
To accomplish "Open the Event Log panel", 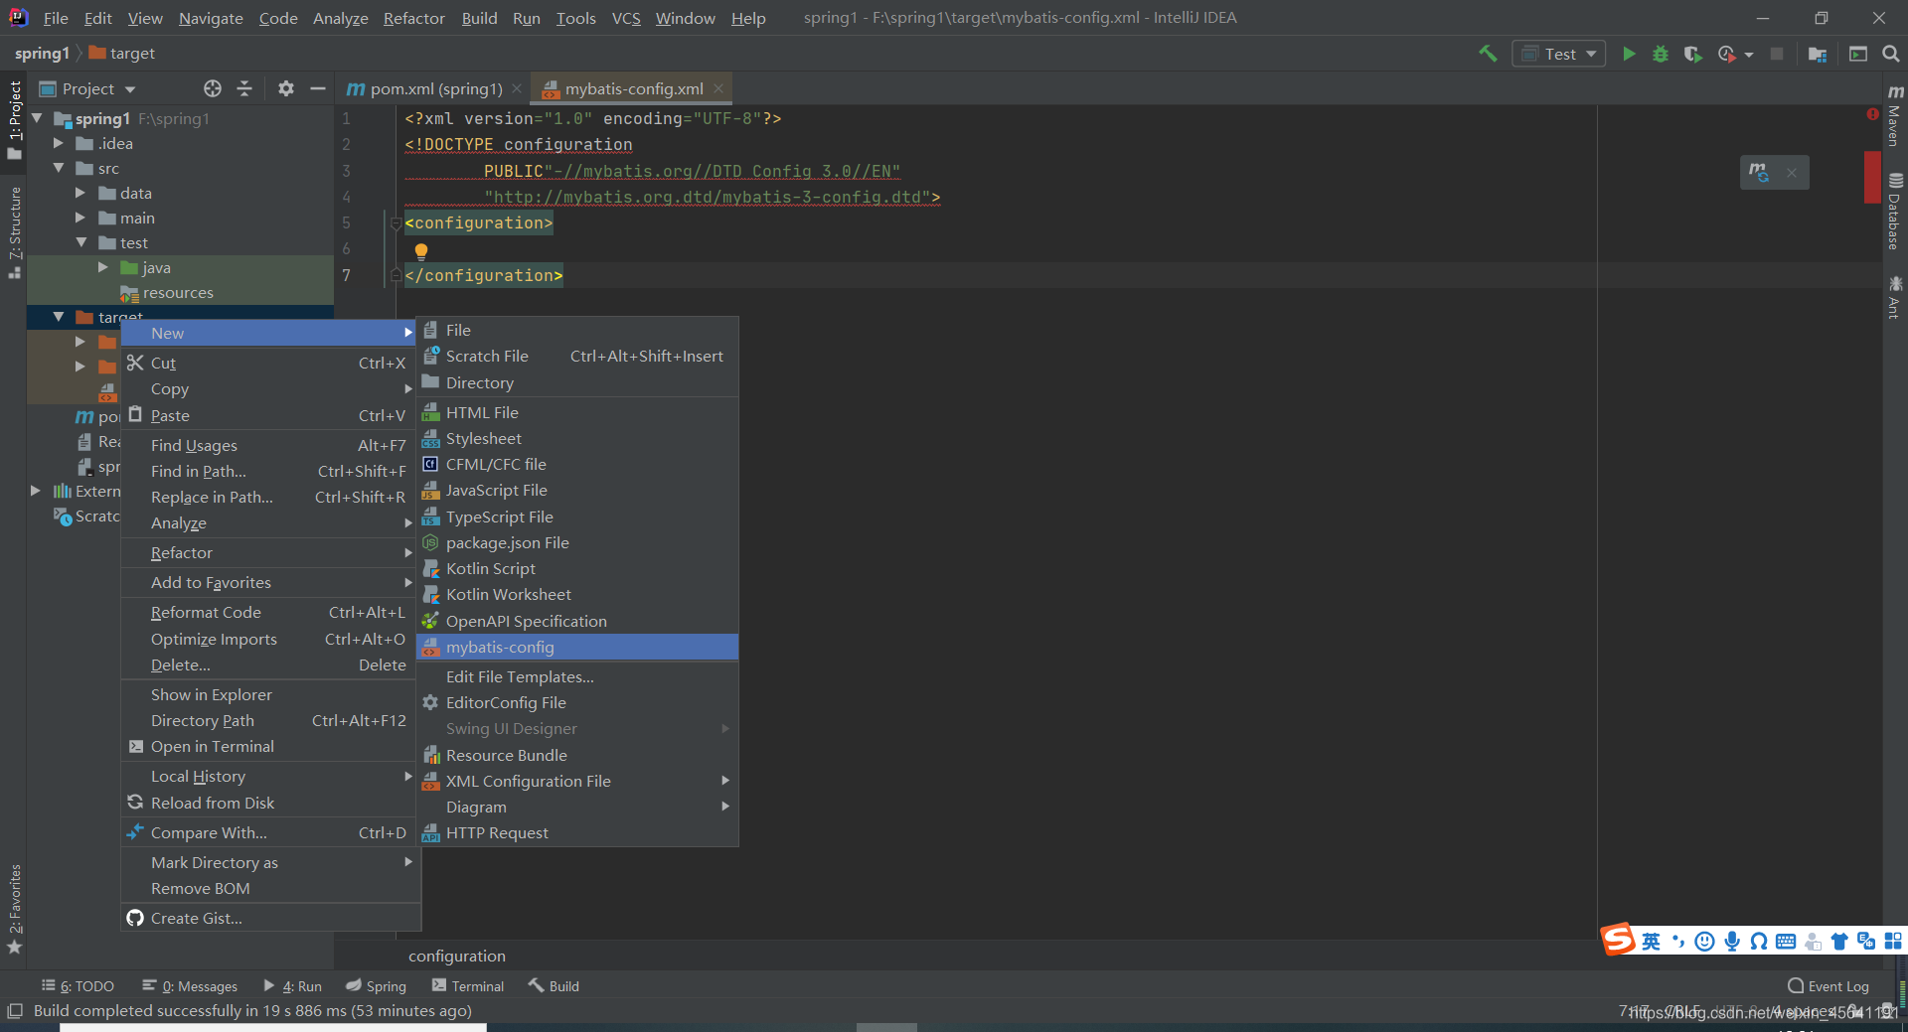I will [x=1828, y=986].
